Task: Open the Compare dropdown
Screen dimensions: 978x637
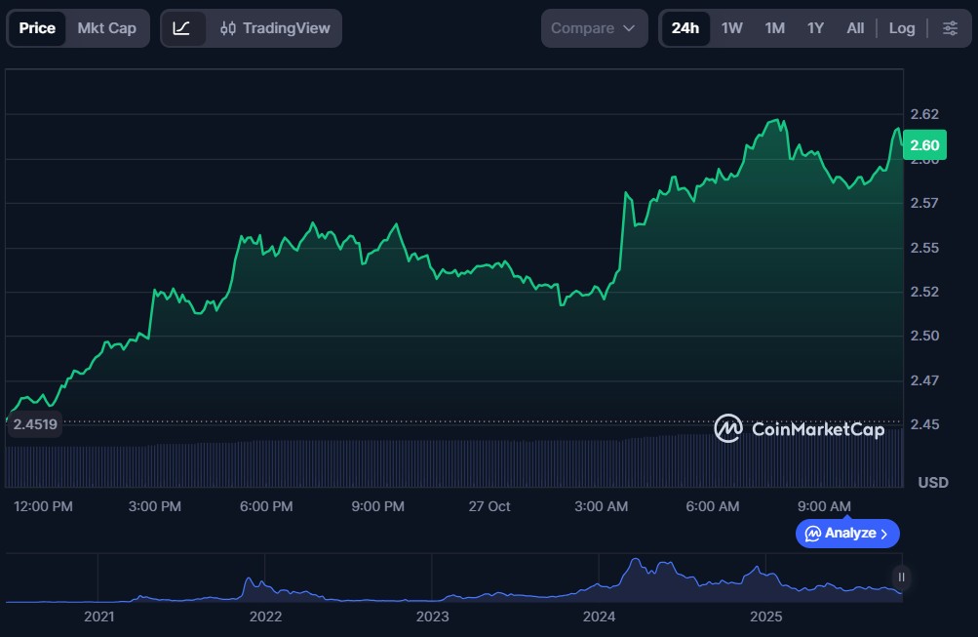Action: coord(594,28)
